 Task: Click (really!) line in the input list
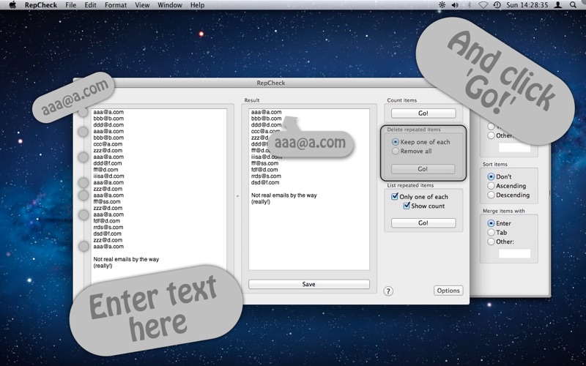click(103, 266)
